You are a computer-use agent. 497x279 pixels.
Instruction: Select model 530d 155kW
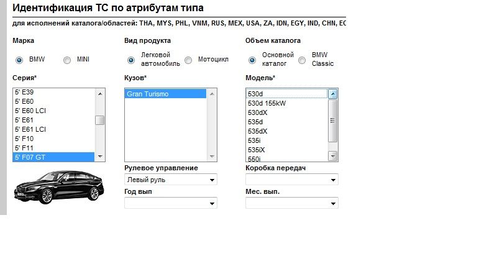point(286,103)
